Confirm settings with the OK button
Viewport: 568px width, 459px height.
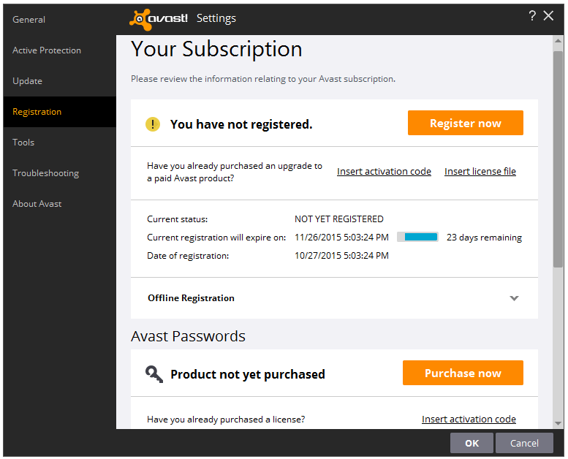tap(472, 443)
